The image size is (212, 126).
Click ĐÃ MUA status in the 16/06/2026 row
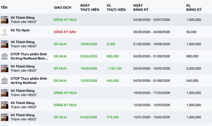point(60,44)
